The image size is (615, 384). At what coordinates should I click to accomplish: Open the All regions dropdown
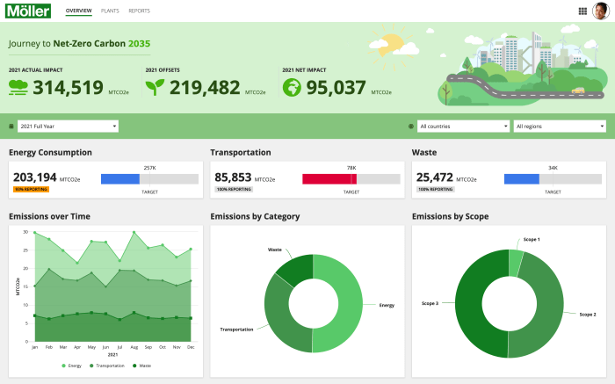point(560,127)
